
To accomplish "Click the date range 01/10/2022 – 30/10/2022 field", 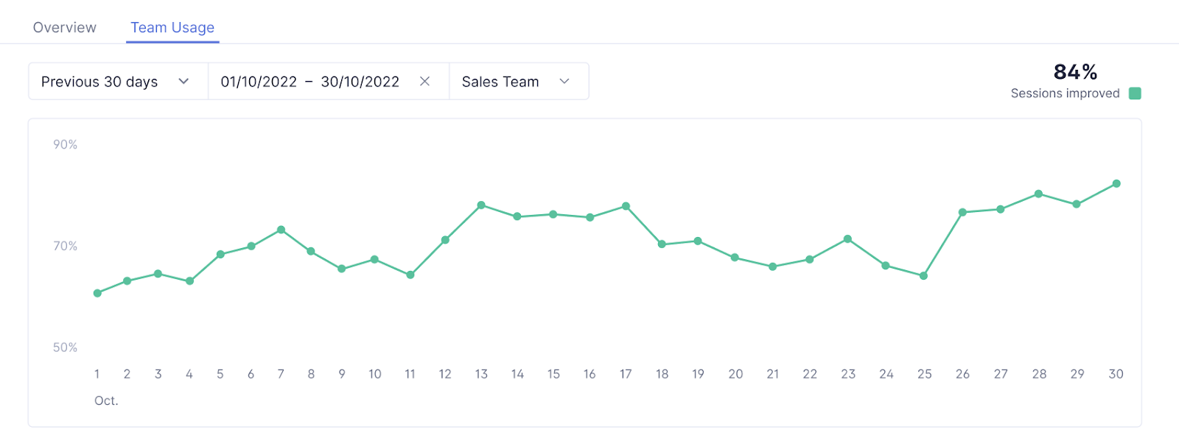I will pyautogui.click(x=310, y=82).
